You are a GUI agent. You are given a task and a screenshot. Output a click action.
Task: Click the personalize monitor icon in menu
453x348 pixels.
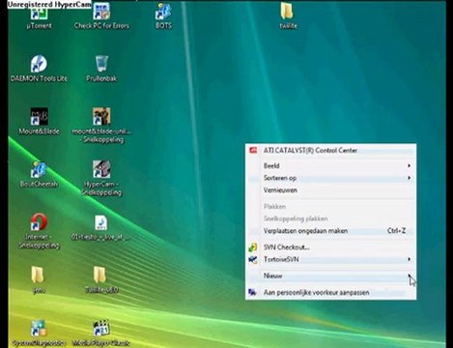252,292
